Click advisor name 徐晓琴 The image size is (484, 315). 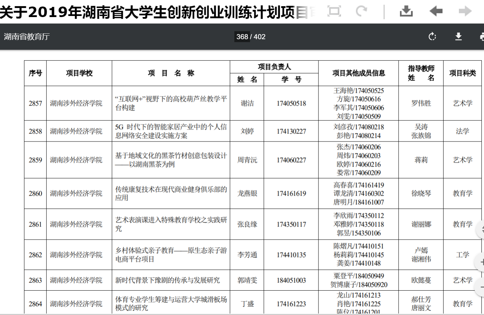click(421, 194)
